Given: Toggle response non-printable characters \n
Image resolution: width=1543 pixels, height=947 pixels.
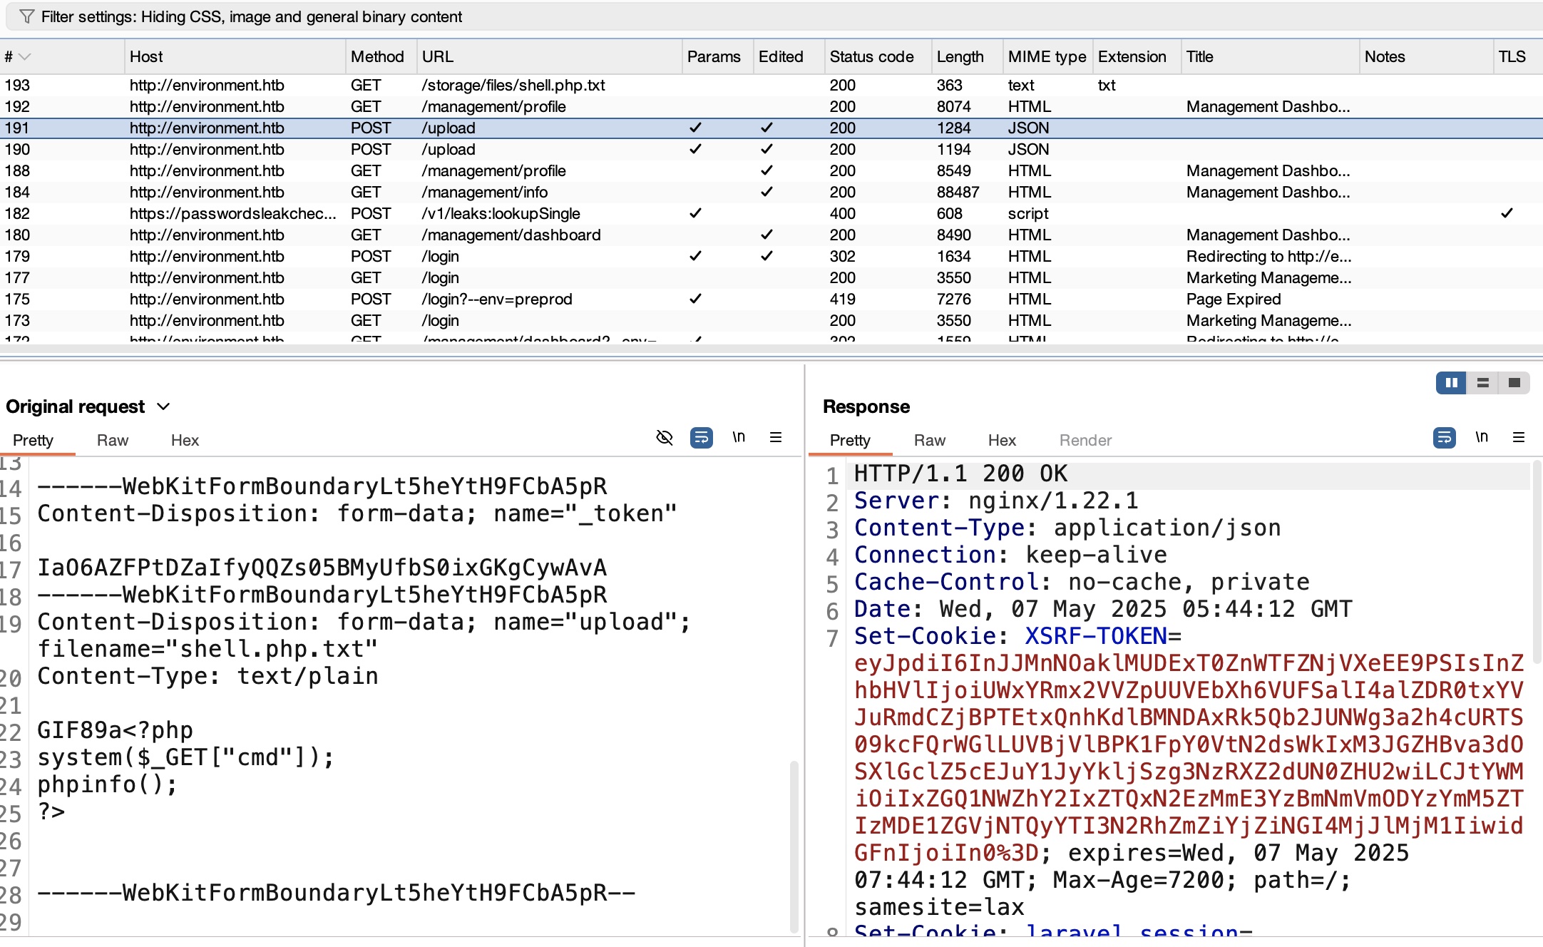Looking at the screenshot, I should [1482, 437].
